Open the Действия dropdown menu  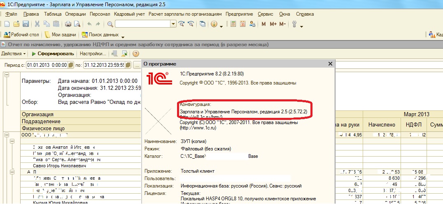click(13, 54)
